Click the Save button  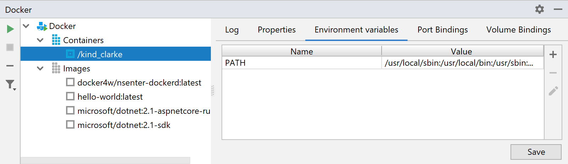click(x=536, y=152)
